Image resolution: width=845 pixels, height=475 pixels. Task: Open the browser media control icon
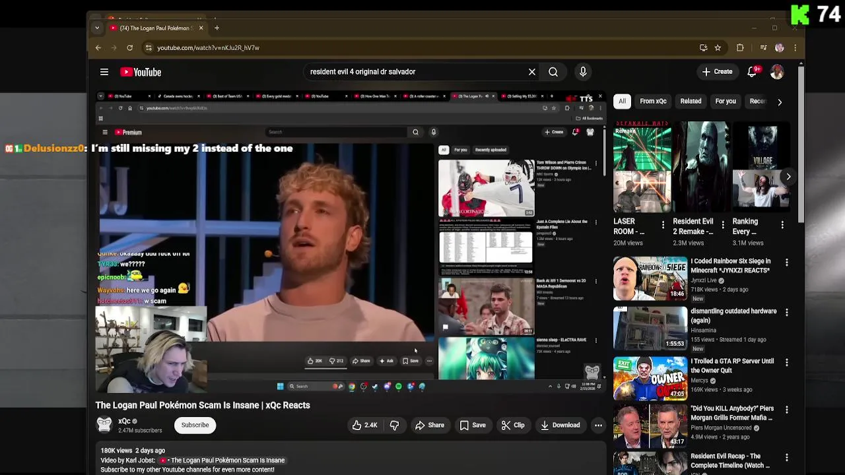(763, 47)
